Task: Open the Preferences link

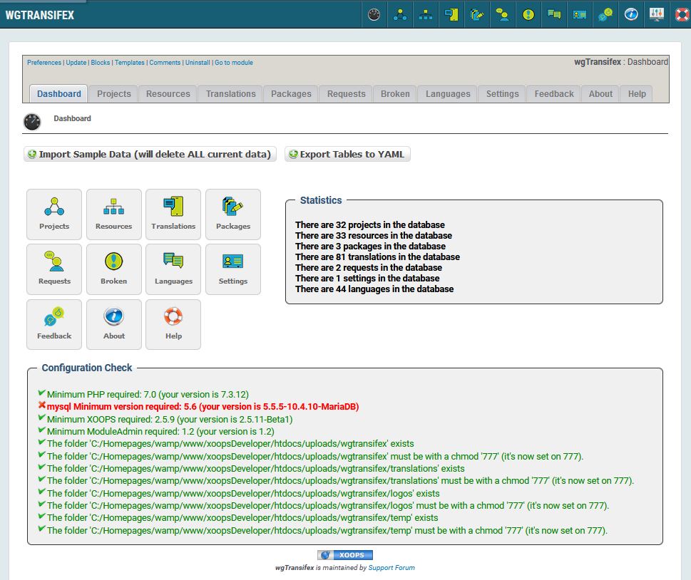Action: click(44, 63)
